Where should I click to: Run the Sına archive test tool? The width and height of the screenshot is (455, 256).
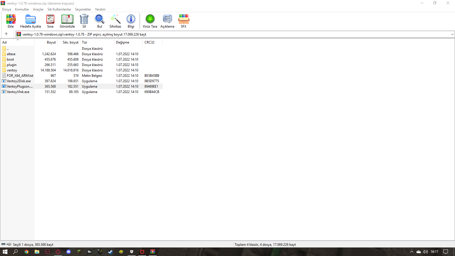pyautogui.click(x=50, y=19)
